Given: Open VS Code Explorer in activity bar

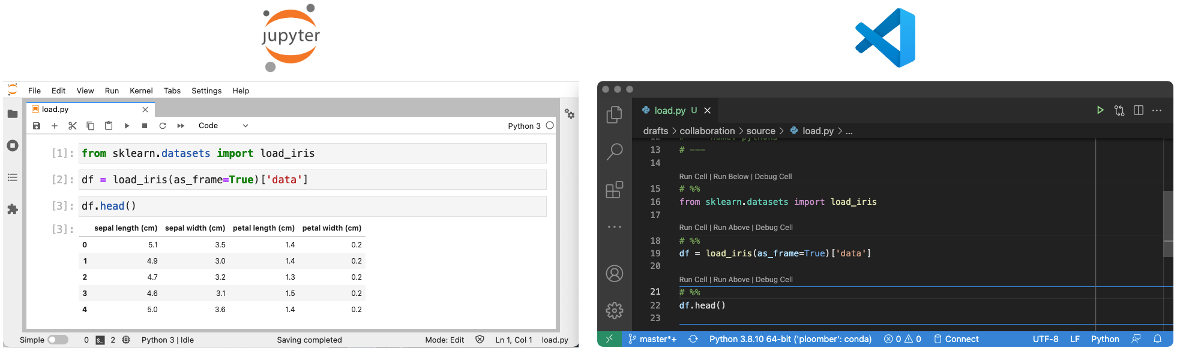Looking at the screenshot, I should pyautogui.click(x=615, y=114).
